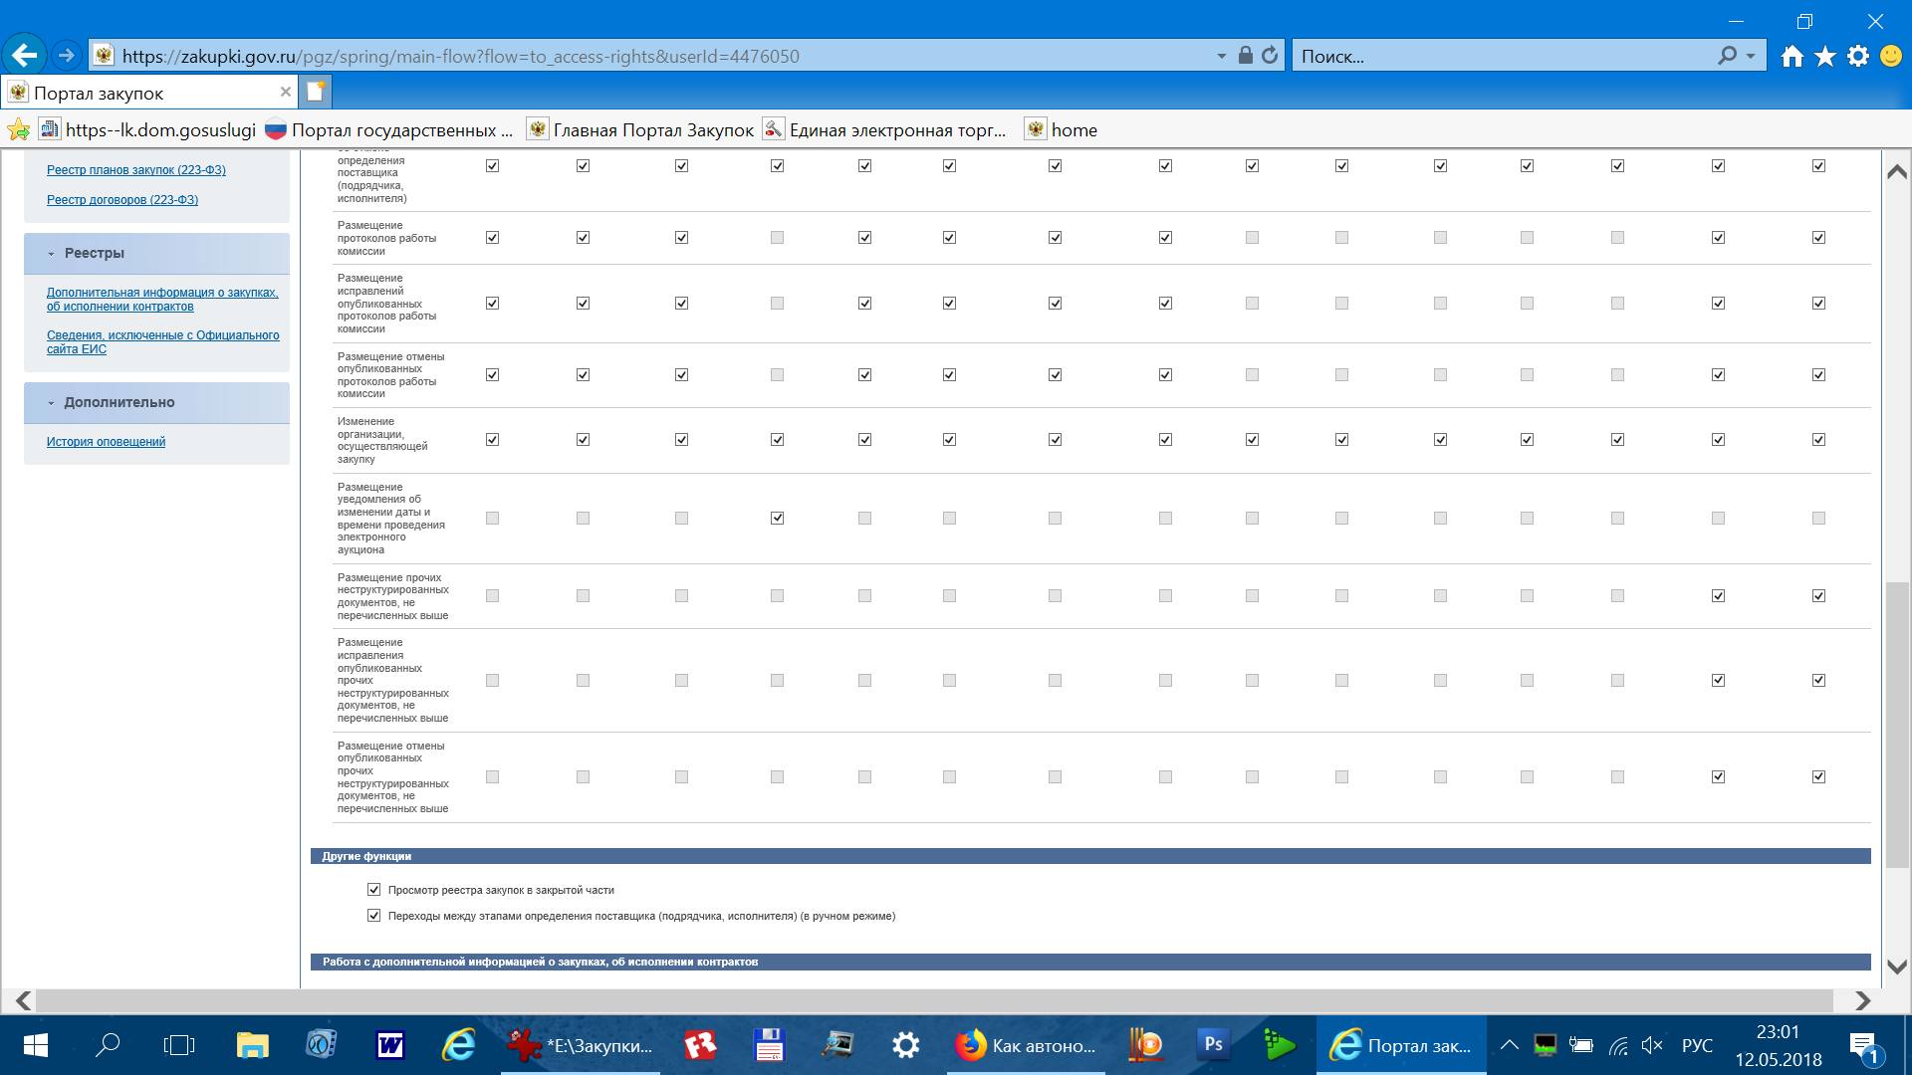Open 'История оповещений' link
Screen dimensions: 1912x1075
point(106,442)
